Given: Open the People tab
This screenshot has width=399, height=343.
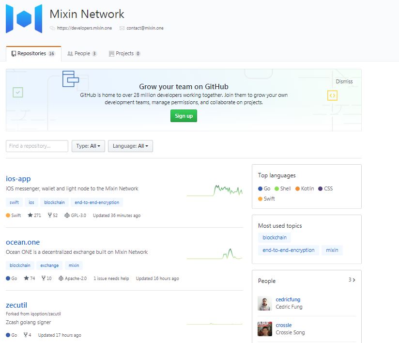Looking at the screenshot, I should (82, 53).
